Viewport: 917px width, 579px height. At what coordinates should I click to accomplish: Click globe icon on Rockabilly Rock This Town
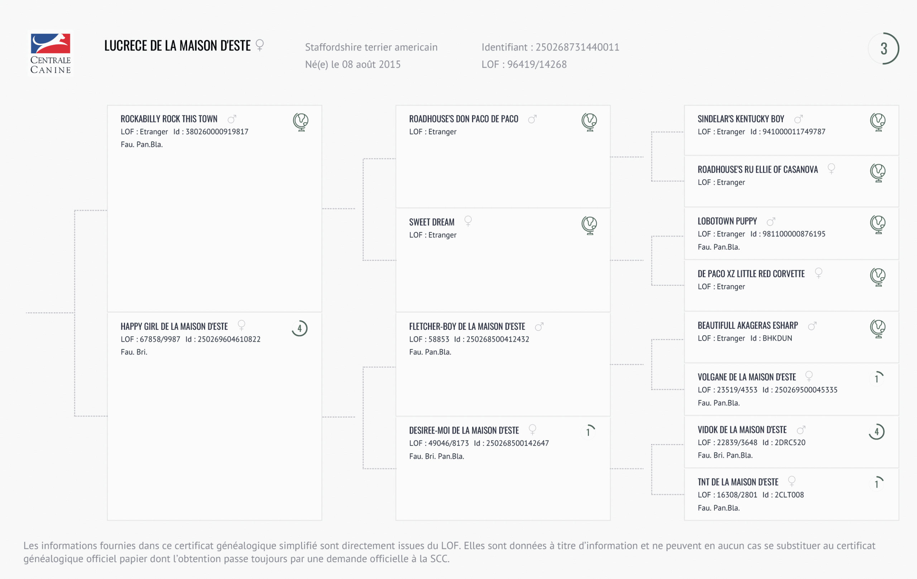click(x=301, y=122)
